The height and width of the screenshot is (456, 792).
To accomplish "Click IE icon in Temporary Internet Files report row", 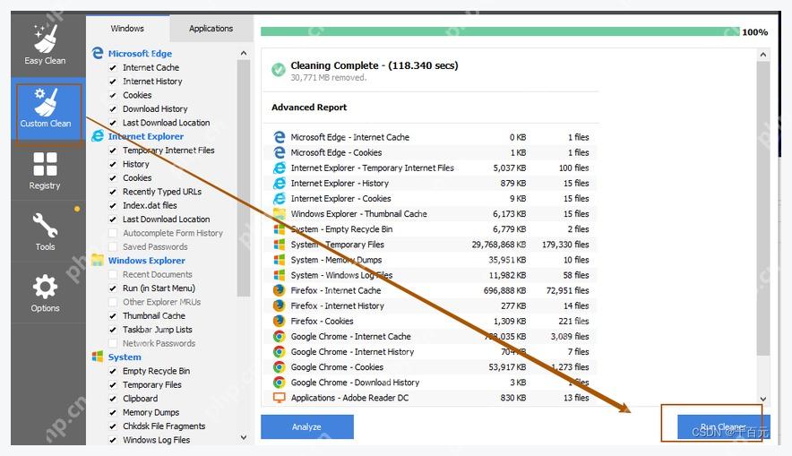I will point(279,168).
